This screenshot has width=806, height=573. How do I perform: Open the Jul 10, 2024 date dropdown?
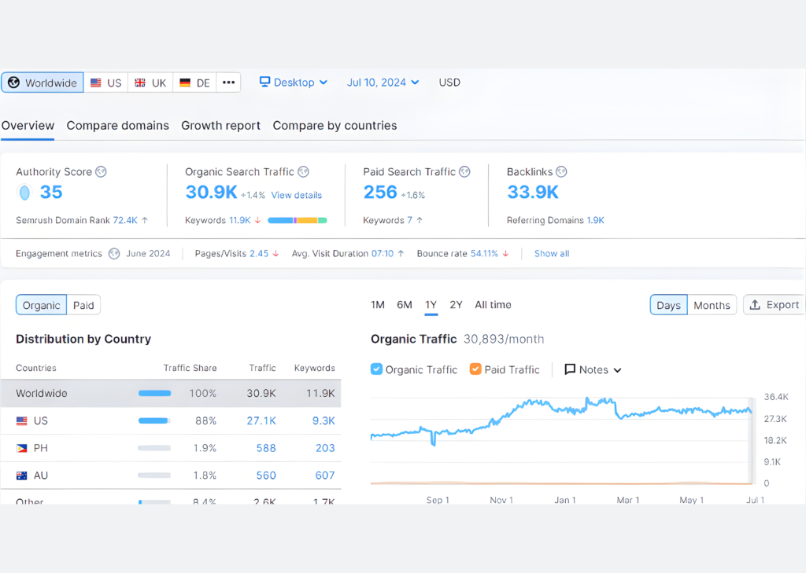pyautogui.click(x=382, y=82)
